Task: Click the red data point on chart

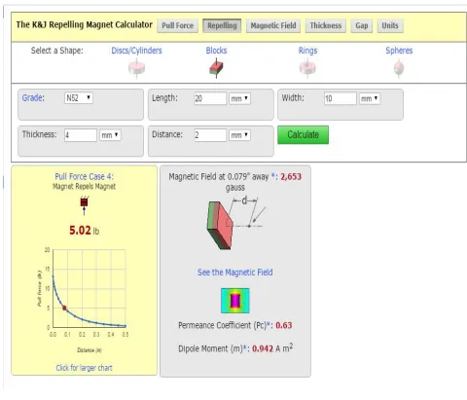Action: coord(64,308)
